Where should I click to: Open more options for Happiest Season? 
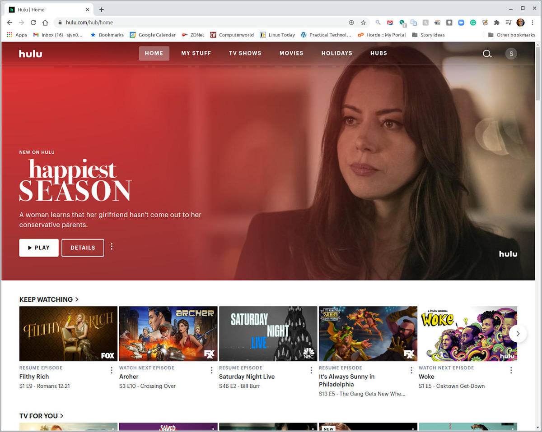point(112,247)
